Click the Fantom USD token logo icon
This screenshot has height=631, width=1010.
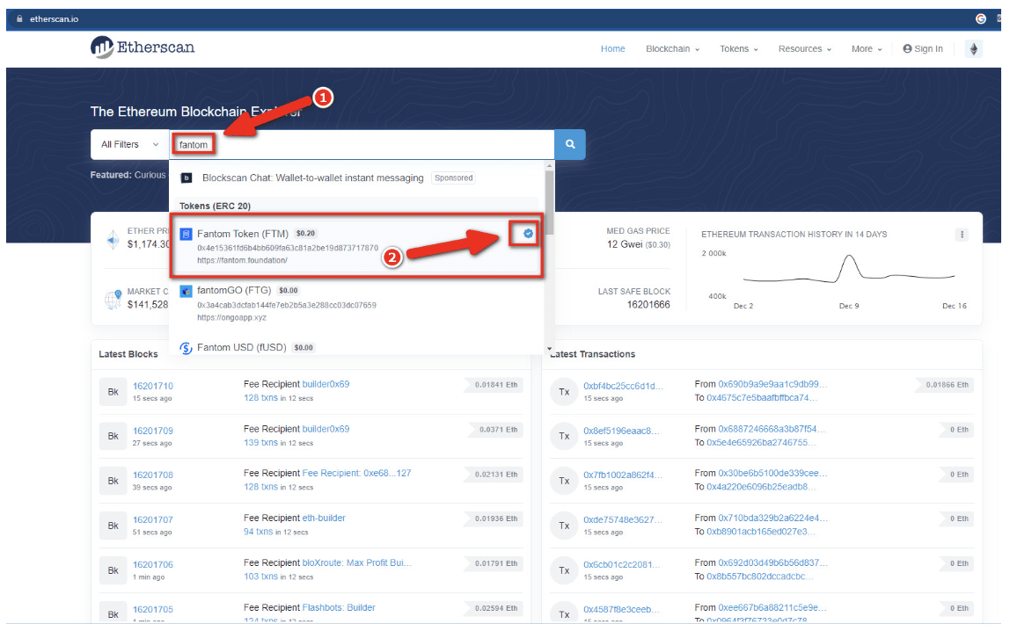coord(186,348)
